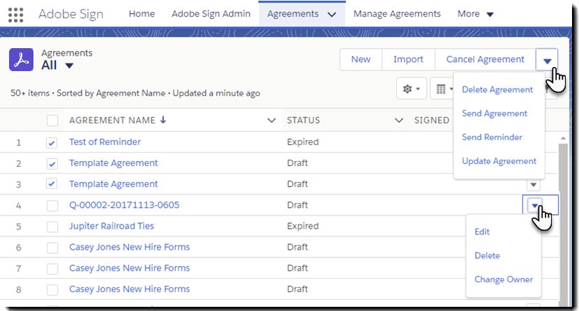The image size is (579, 311).
Task: Select row 7 Casey Jones New Hire Forms checkbox
Action: pyautogui.click(x=52, y=268)
